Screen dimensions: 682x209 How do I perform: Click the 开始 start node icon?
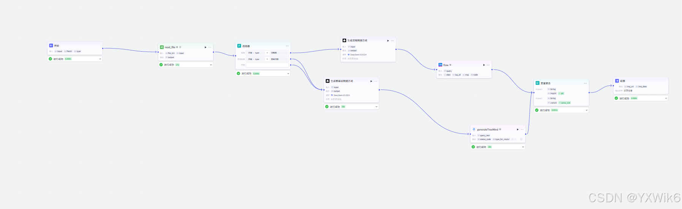[x=51, y=46]
